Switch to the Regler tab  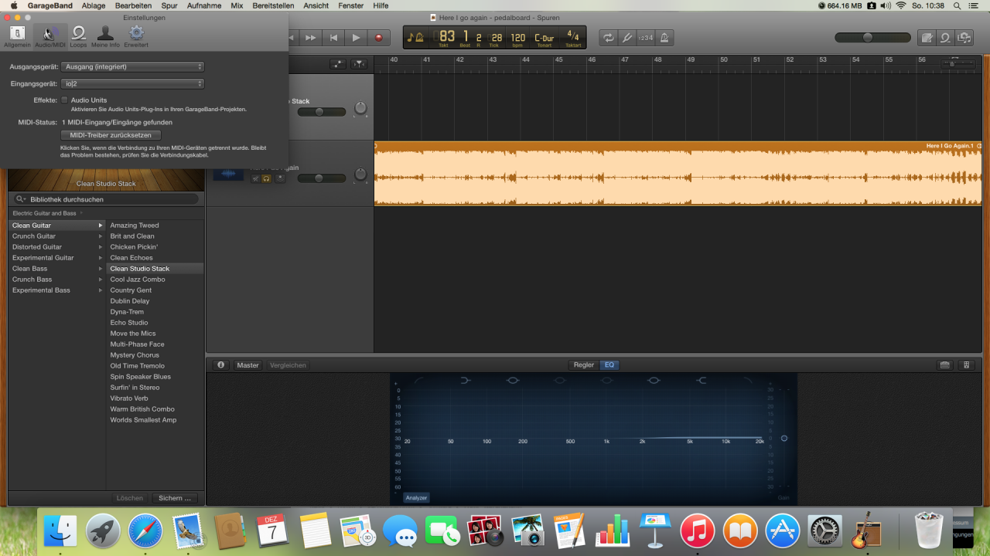pos(584,365)
